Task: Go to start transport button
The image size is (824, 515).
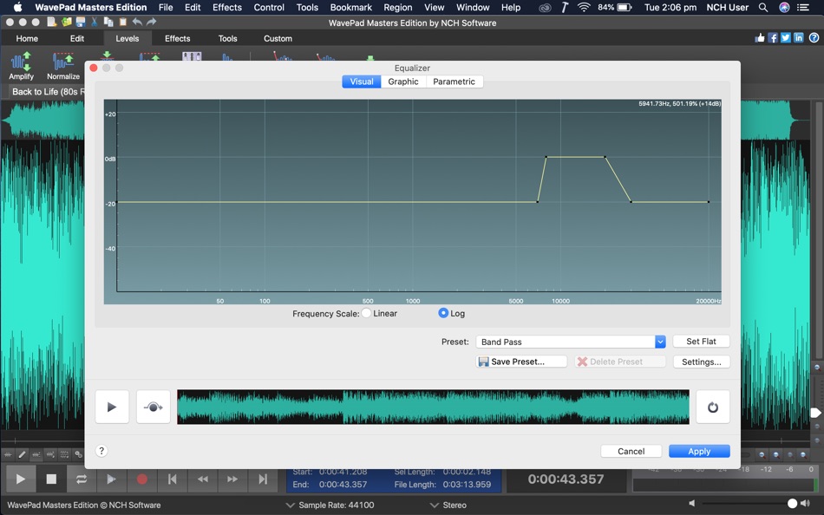Action: point(172,479)
